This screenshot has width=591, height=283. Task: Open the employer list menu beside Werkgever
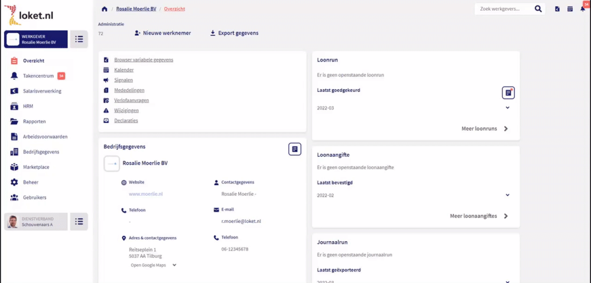[79, 39]
